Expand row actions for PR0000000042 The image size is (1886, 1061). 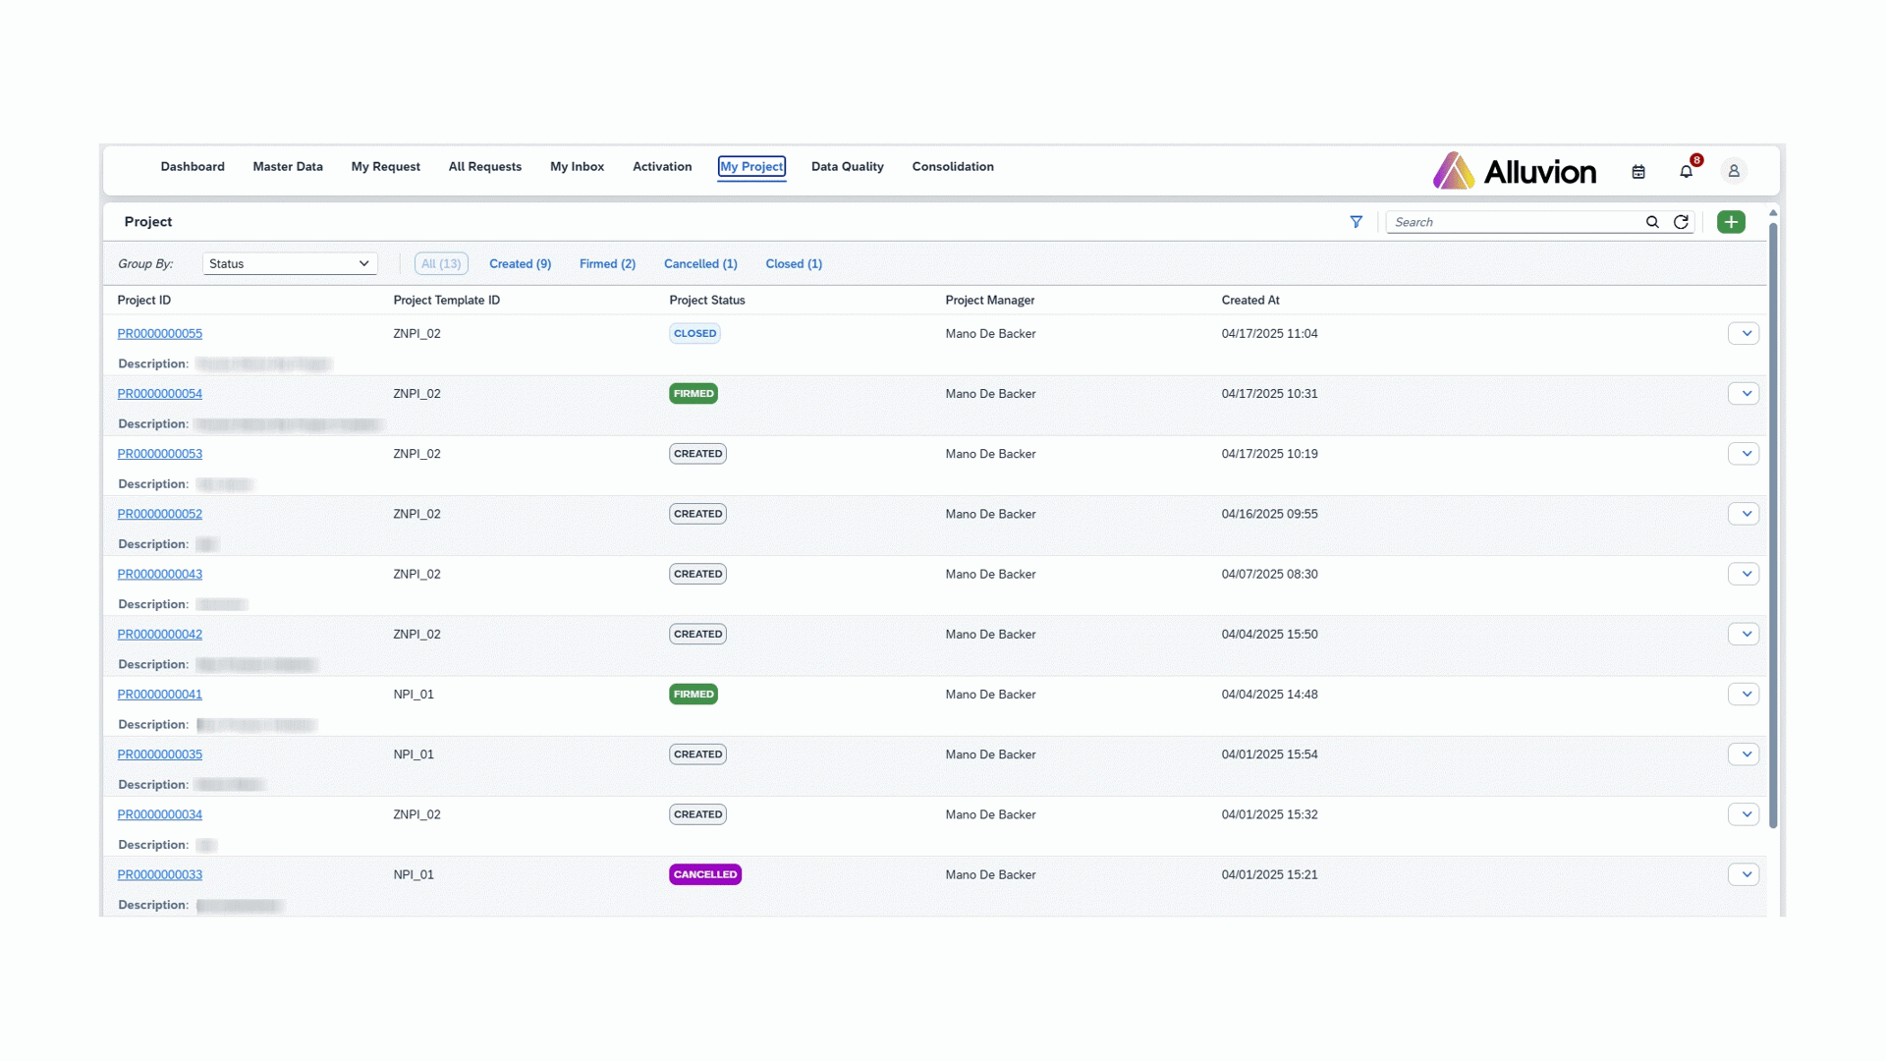[1744, 634]
